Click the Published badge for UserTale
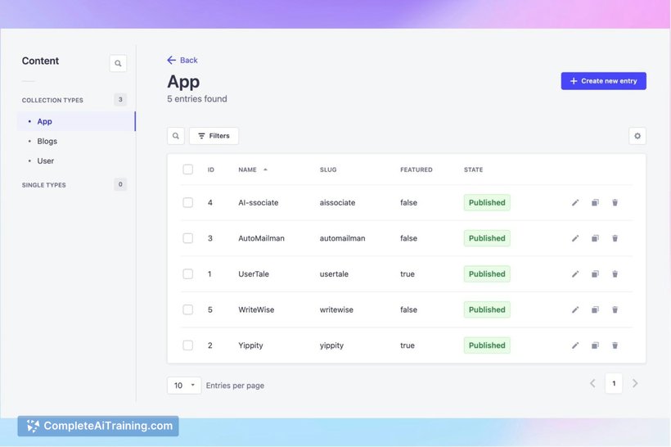This screenshot has height=447, width=671. click(487, 274)
